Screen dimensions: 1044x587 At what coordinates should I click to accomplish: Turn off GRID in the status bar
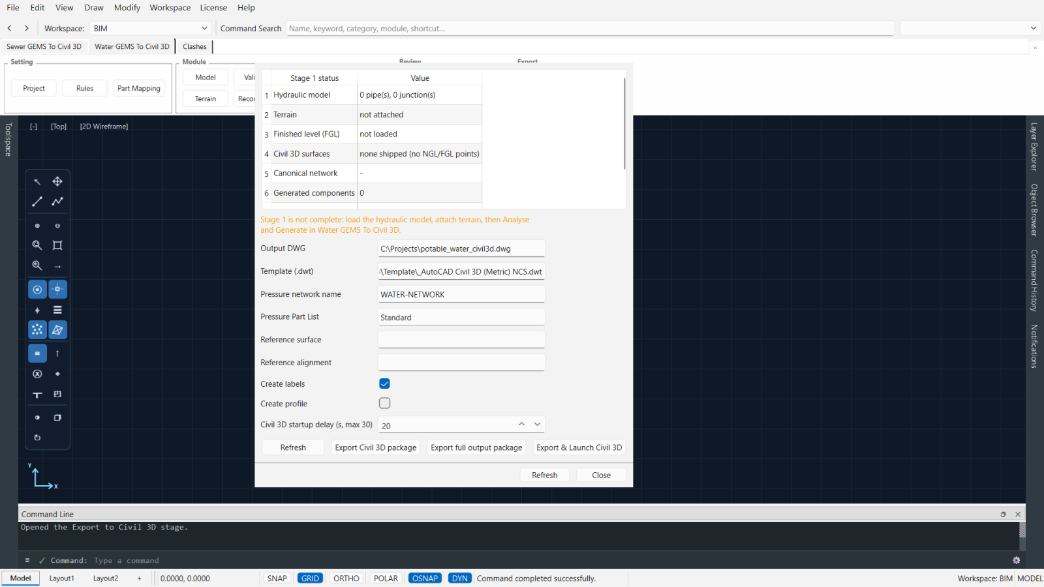tap(311, 579)
